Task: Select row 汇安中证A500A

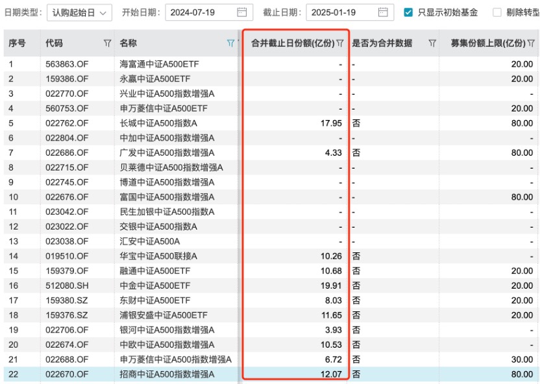Action: (271, 241)
